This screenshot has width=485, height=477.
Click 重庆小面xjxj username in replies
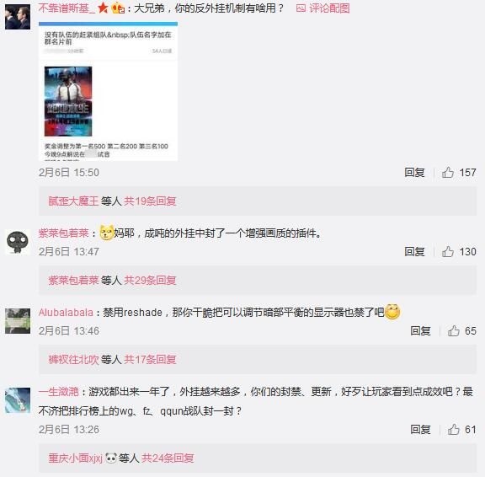point(75,458)
